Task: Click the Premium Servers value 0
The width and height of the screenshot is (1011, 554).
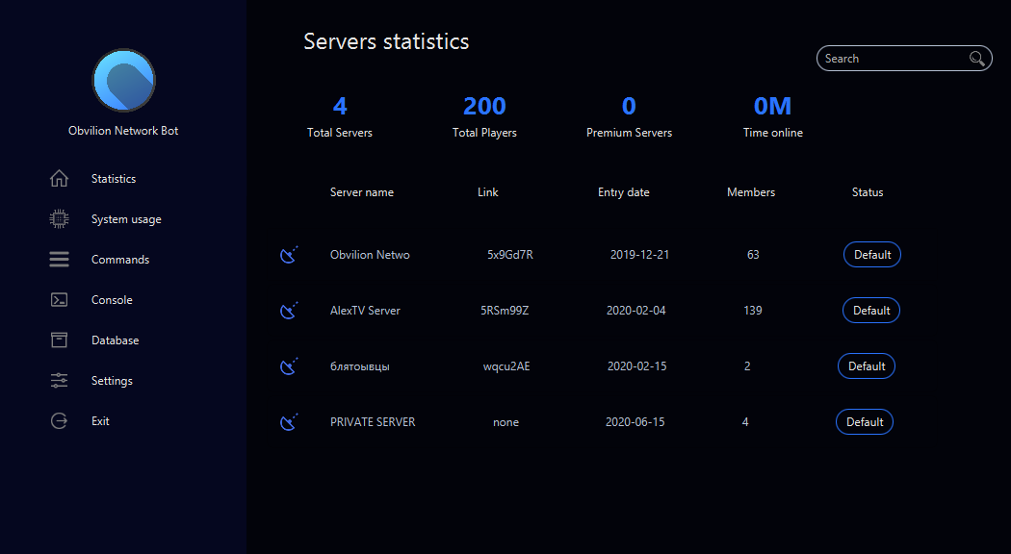Action: [x=630, y=106]
